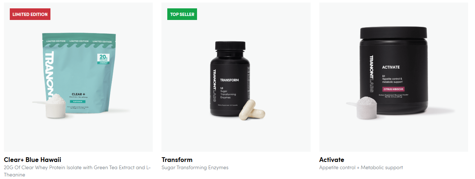Open the Activate black tub image
The image size is (475, 179).
394,77
